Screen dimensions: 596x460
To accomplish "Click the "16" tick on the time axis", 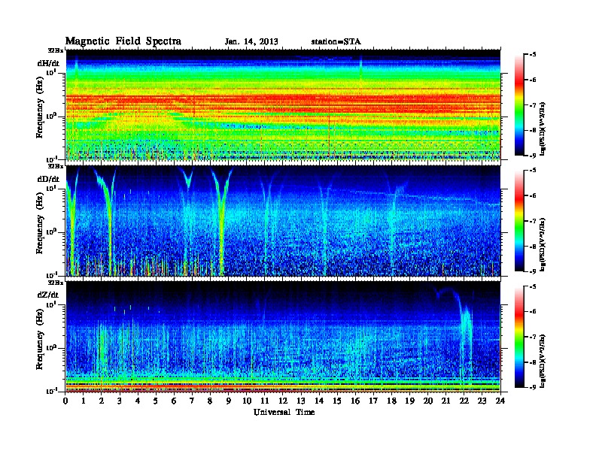I will coord(355,401).
